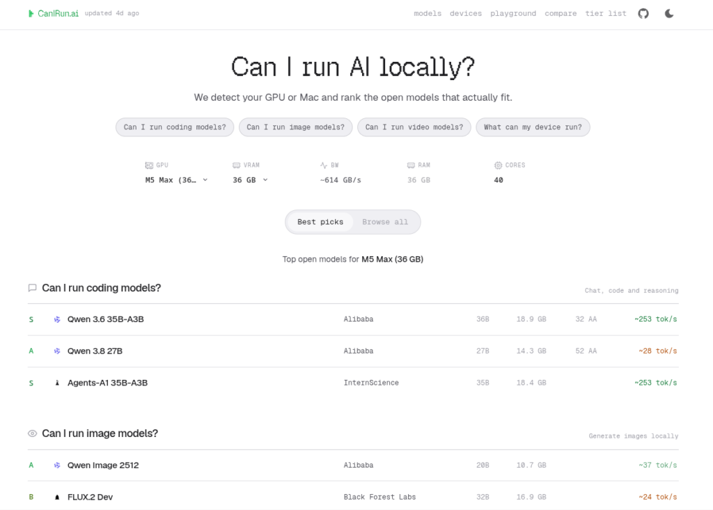Open the compare nav link

tap(561, 14)
